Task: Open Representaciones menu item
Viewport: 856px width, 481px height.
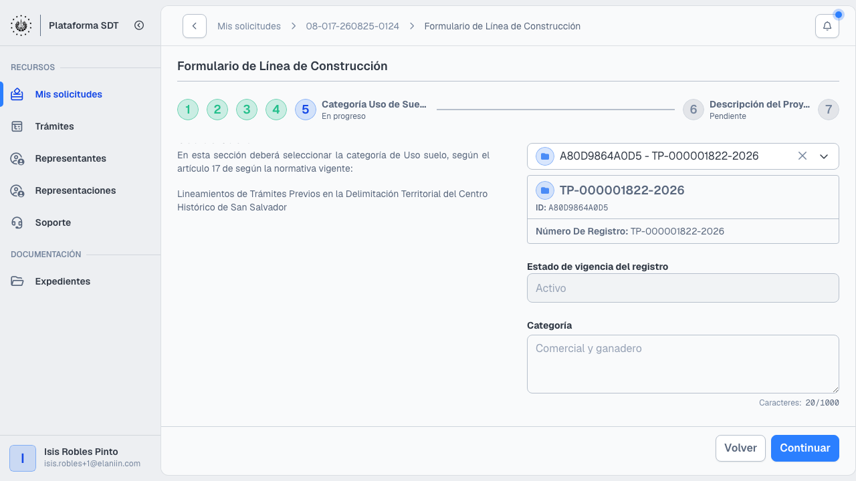Action: (x=80, y=190)
